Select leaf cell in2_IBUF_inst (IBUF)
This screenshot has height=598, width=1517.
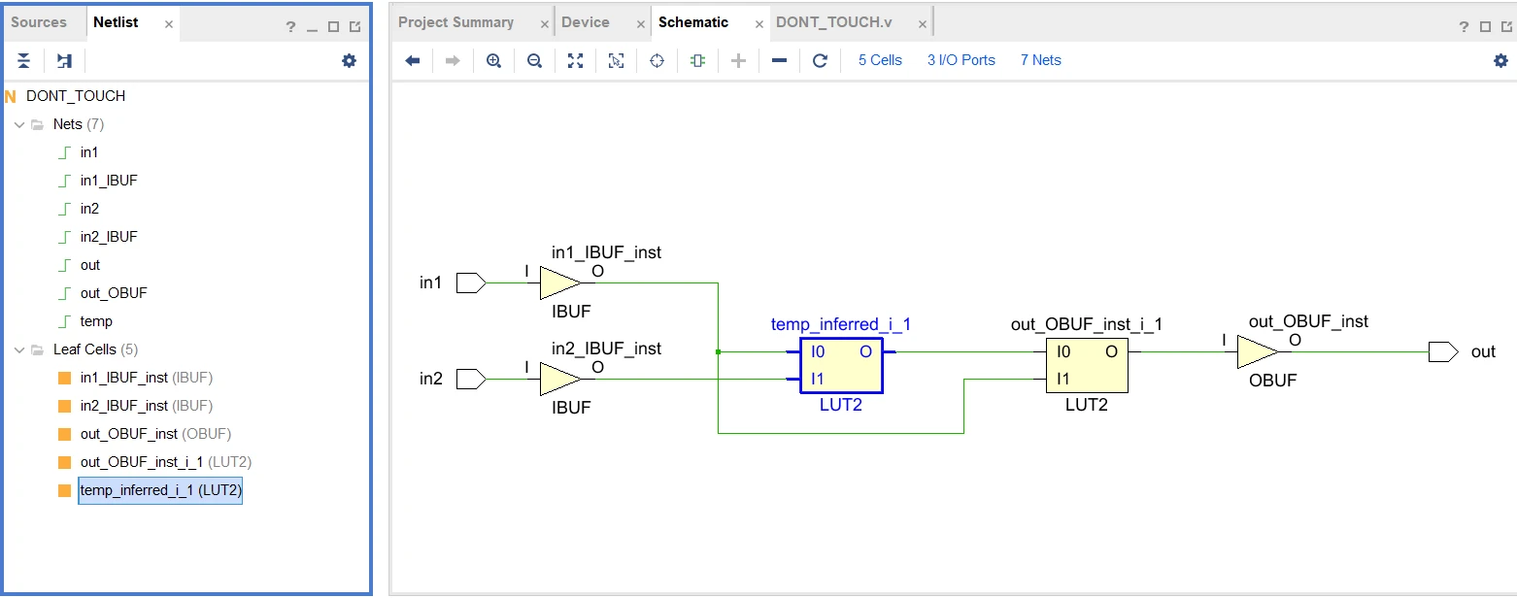[x=147, y=406]
